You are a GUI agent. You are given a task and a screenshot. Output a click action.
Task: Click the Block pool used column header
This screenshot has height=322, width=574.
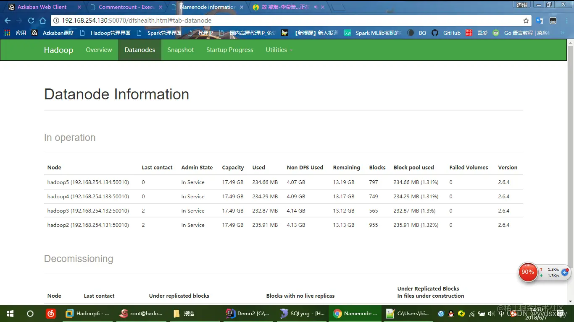click(413, 167)
